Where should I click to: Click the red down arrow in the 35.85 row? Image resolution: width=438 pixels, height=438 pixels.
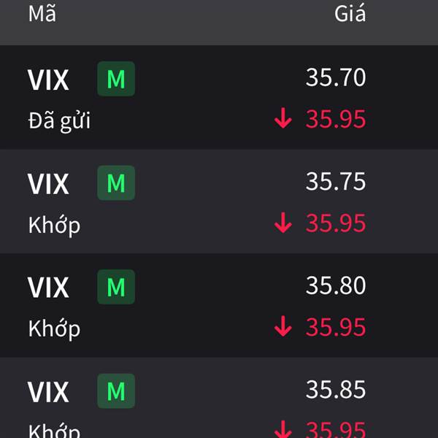click(x=283, y=430)
